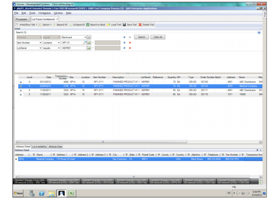
Task: Click the green refresh icon beside the XP1-31 field
Action: pyautogui.click(x=89, y=43)
